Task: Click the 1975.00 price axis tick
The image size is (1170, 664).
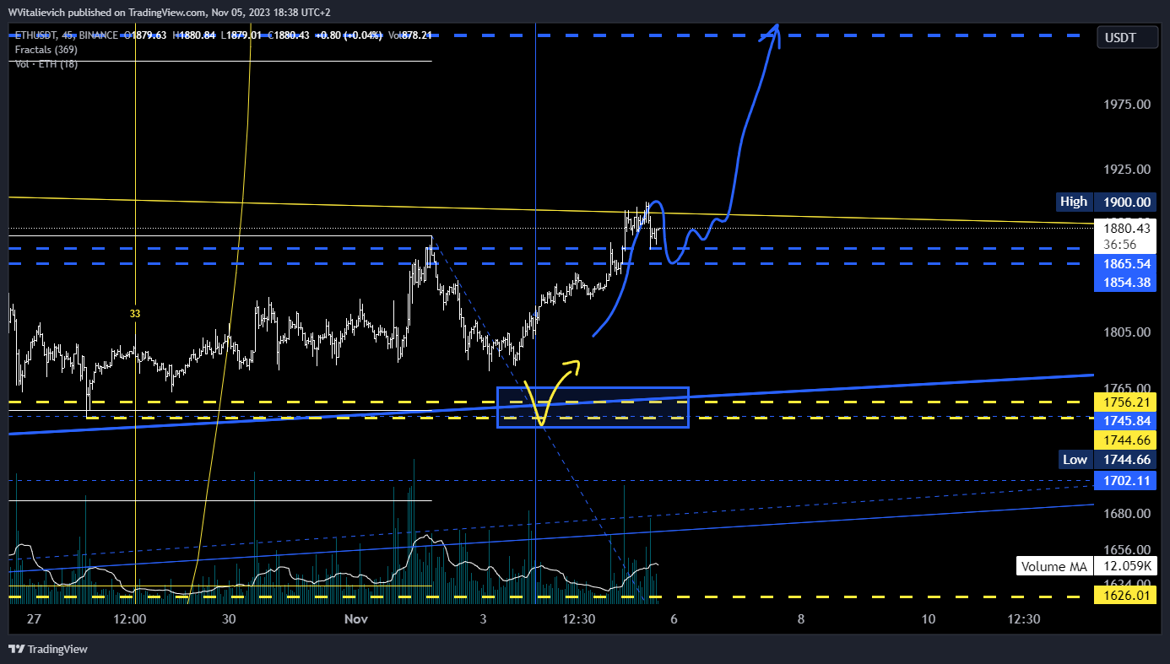Action: [x=1126, y=105]
